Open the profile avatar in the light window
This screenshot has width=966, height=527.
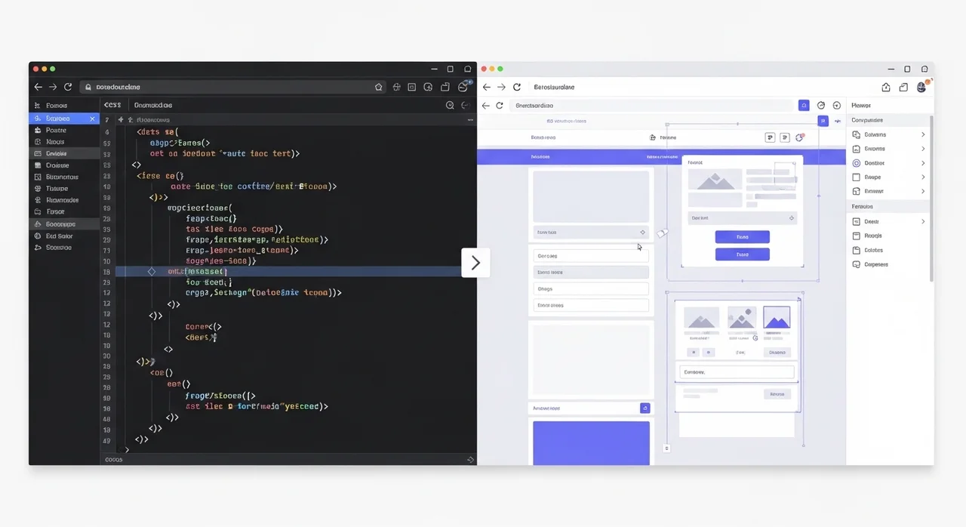coord(921,88)
